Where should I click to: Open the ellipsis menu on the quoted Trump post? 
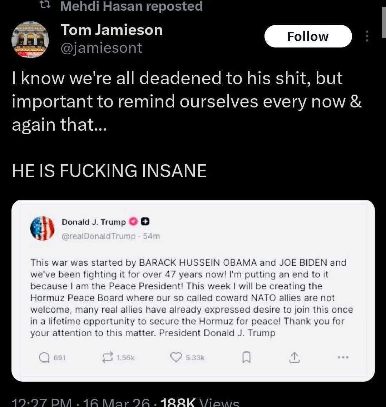(343, 357)
